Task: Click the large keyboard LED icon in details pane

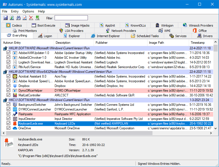Action: coord(9,142)
